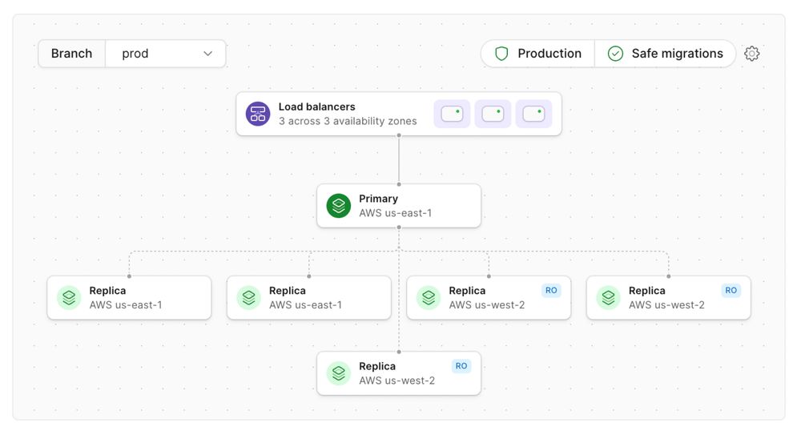Click the Production status button
The width and height of the screenshot is (801, 431).
[x=538, y=54]
